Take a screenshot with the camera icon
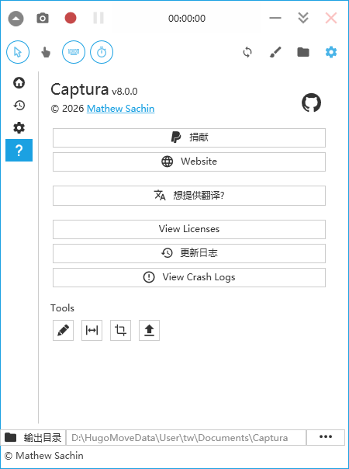This screenshot has height=469, width=349. coord(43,18)
